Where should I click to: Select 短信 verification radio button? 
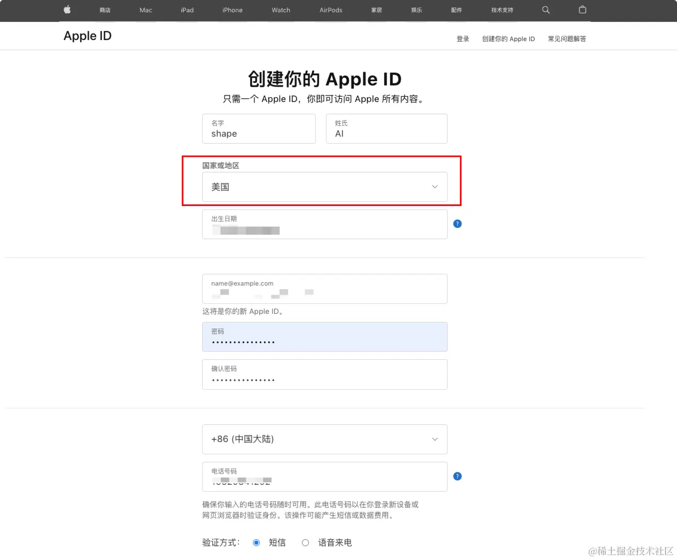[256, 542]
